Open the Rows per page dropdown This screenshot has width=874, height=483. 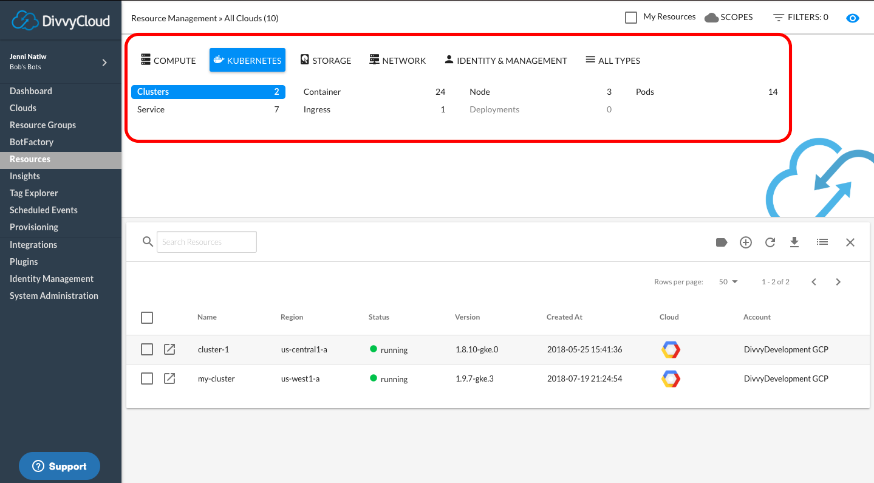coord(728,282)
